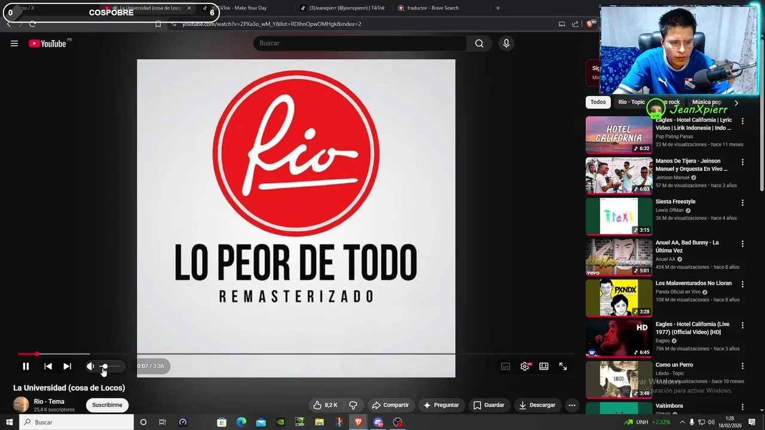This screenshot has width=765, height=430.
Task: Click the search magnifier button
Action: (479, 43)
